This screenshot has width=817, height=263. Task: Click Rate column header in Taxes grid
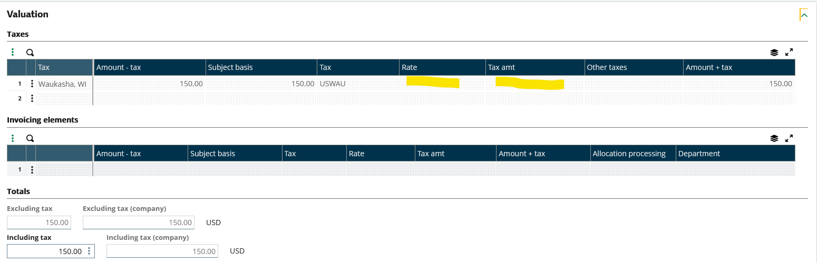coord(442,67)
